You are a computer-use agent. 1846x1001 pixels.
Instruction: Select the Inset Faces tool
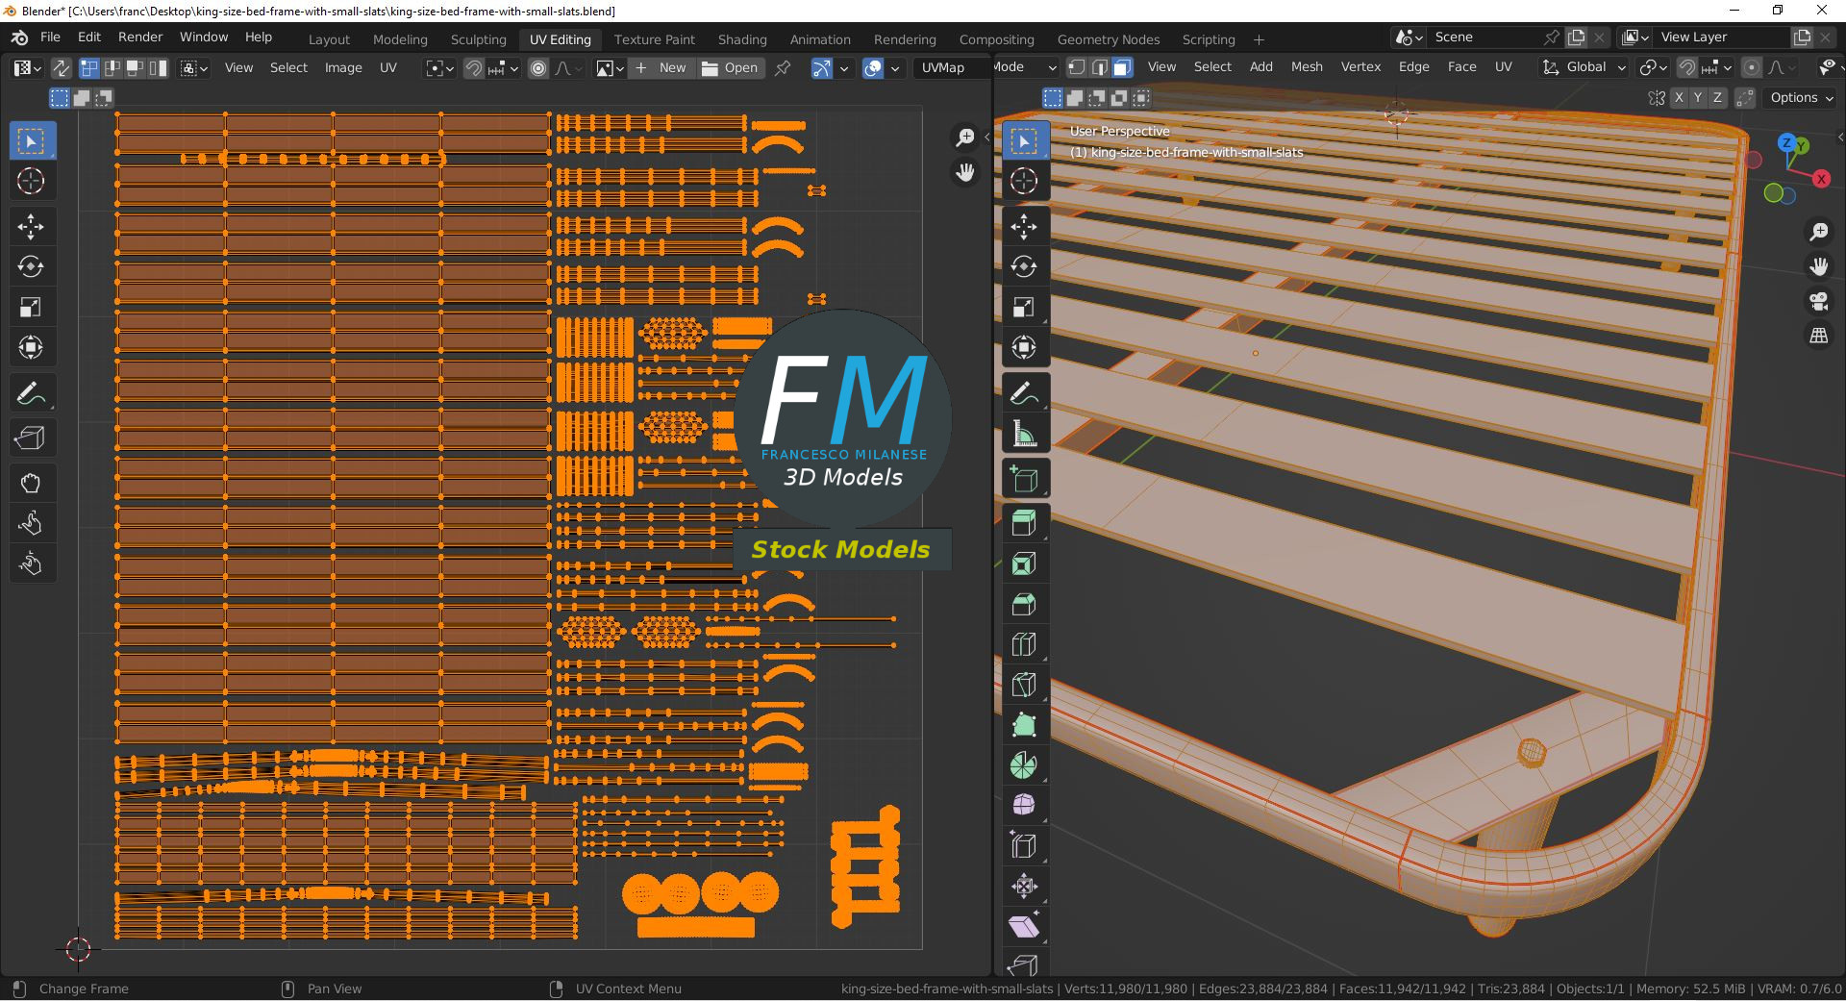(x=1024, y=563)
